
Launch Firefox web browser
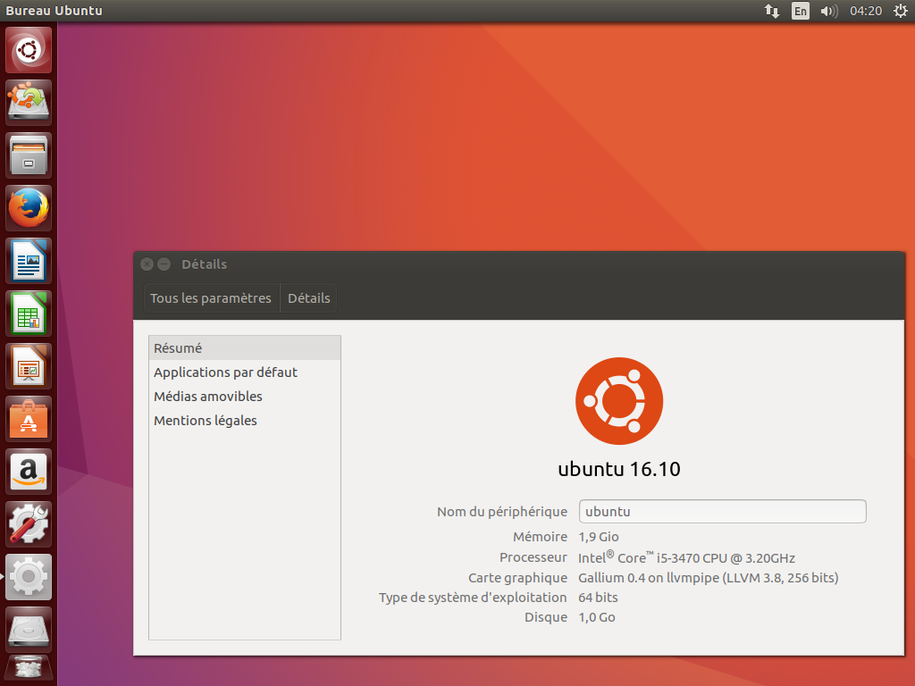point(29,208)
